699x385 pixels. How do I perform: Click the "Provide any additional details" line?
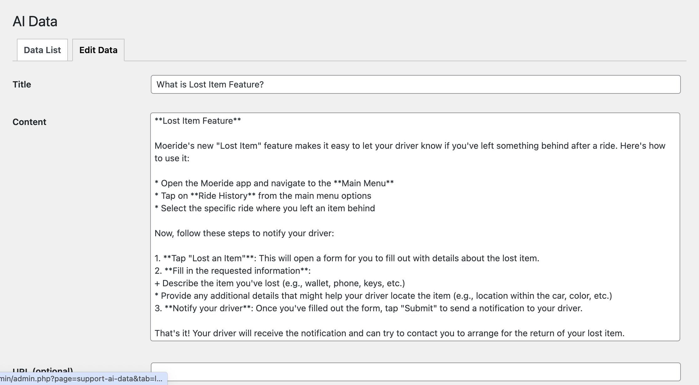click(383, 296)
